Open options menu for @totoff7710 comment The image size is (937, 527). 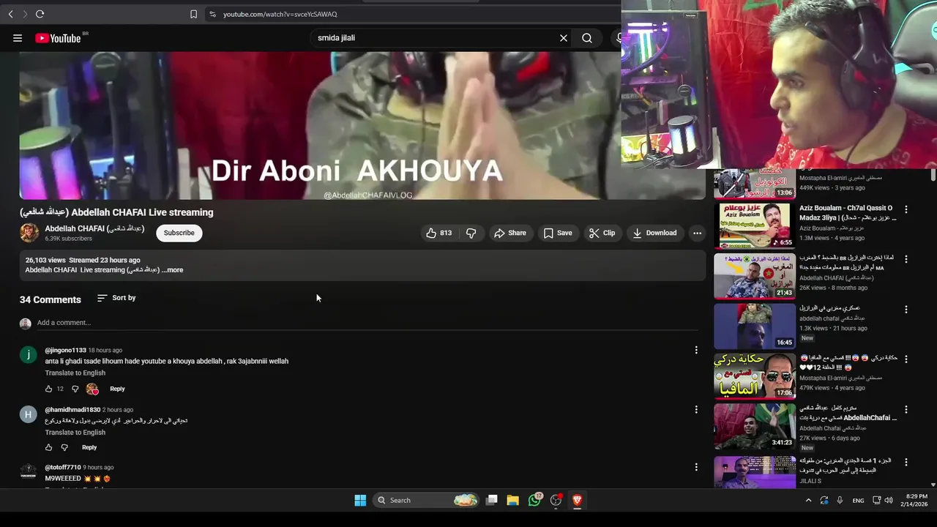(696, 466)
